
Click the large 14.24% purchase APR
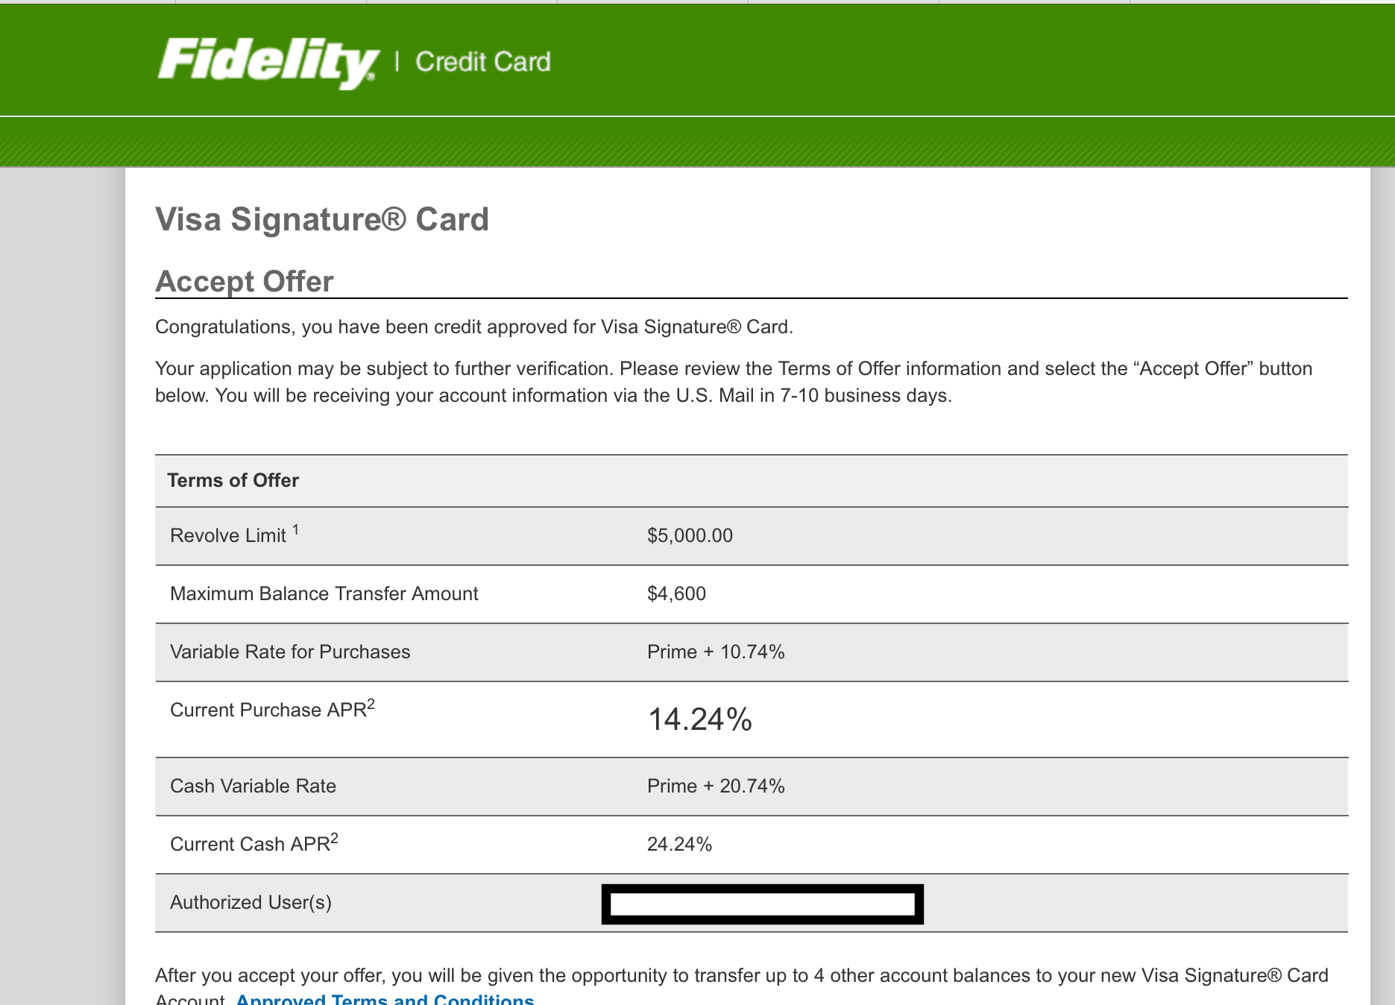coord(699,719)
